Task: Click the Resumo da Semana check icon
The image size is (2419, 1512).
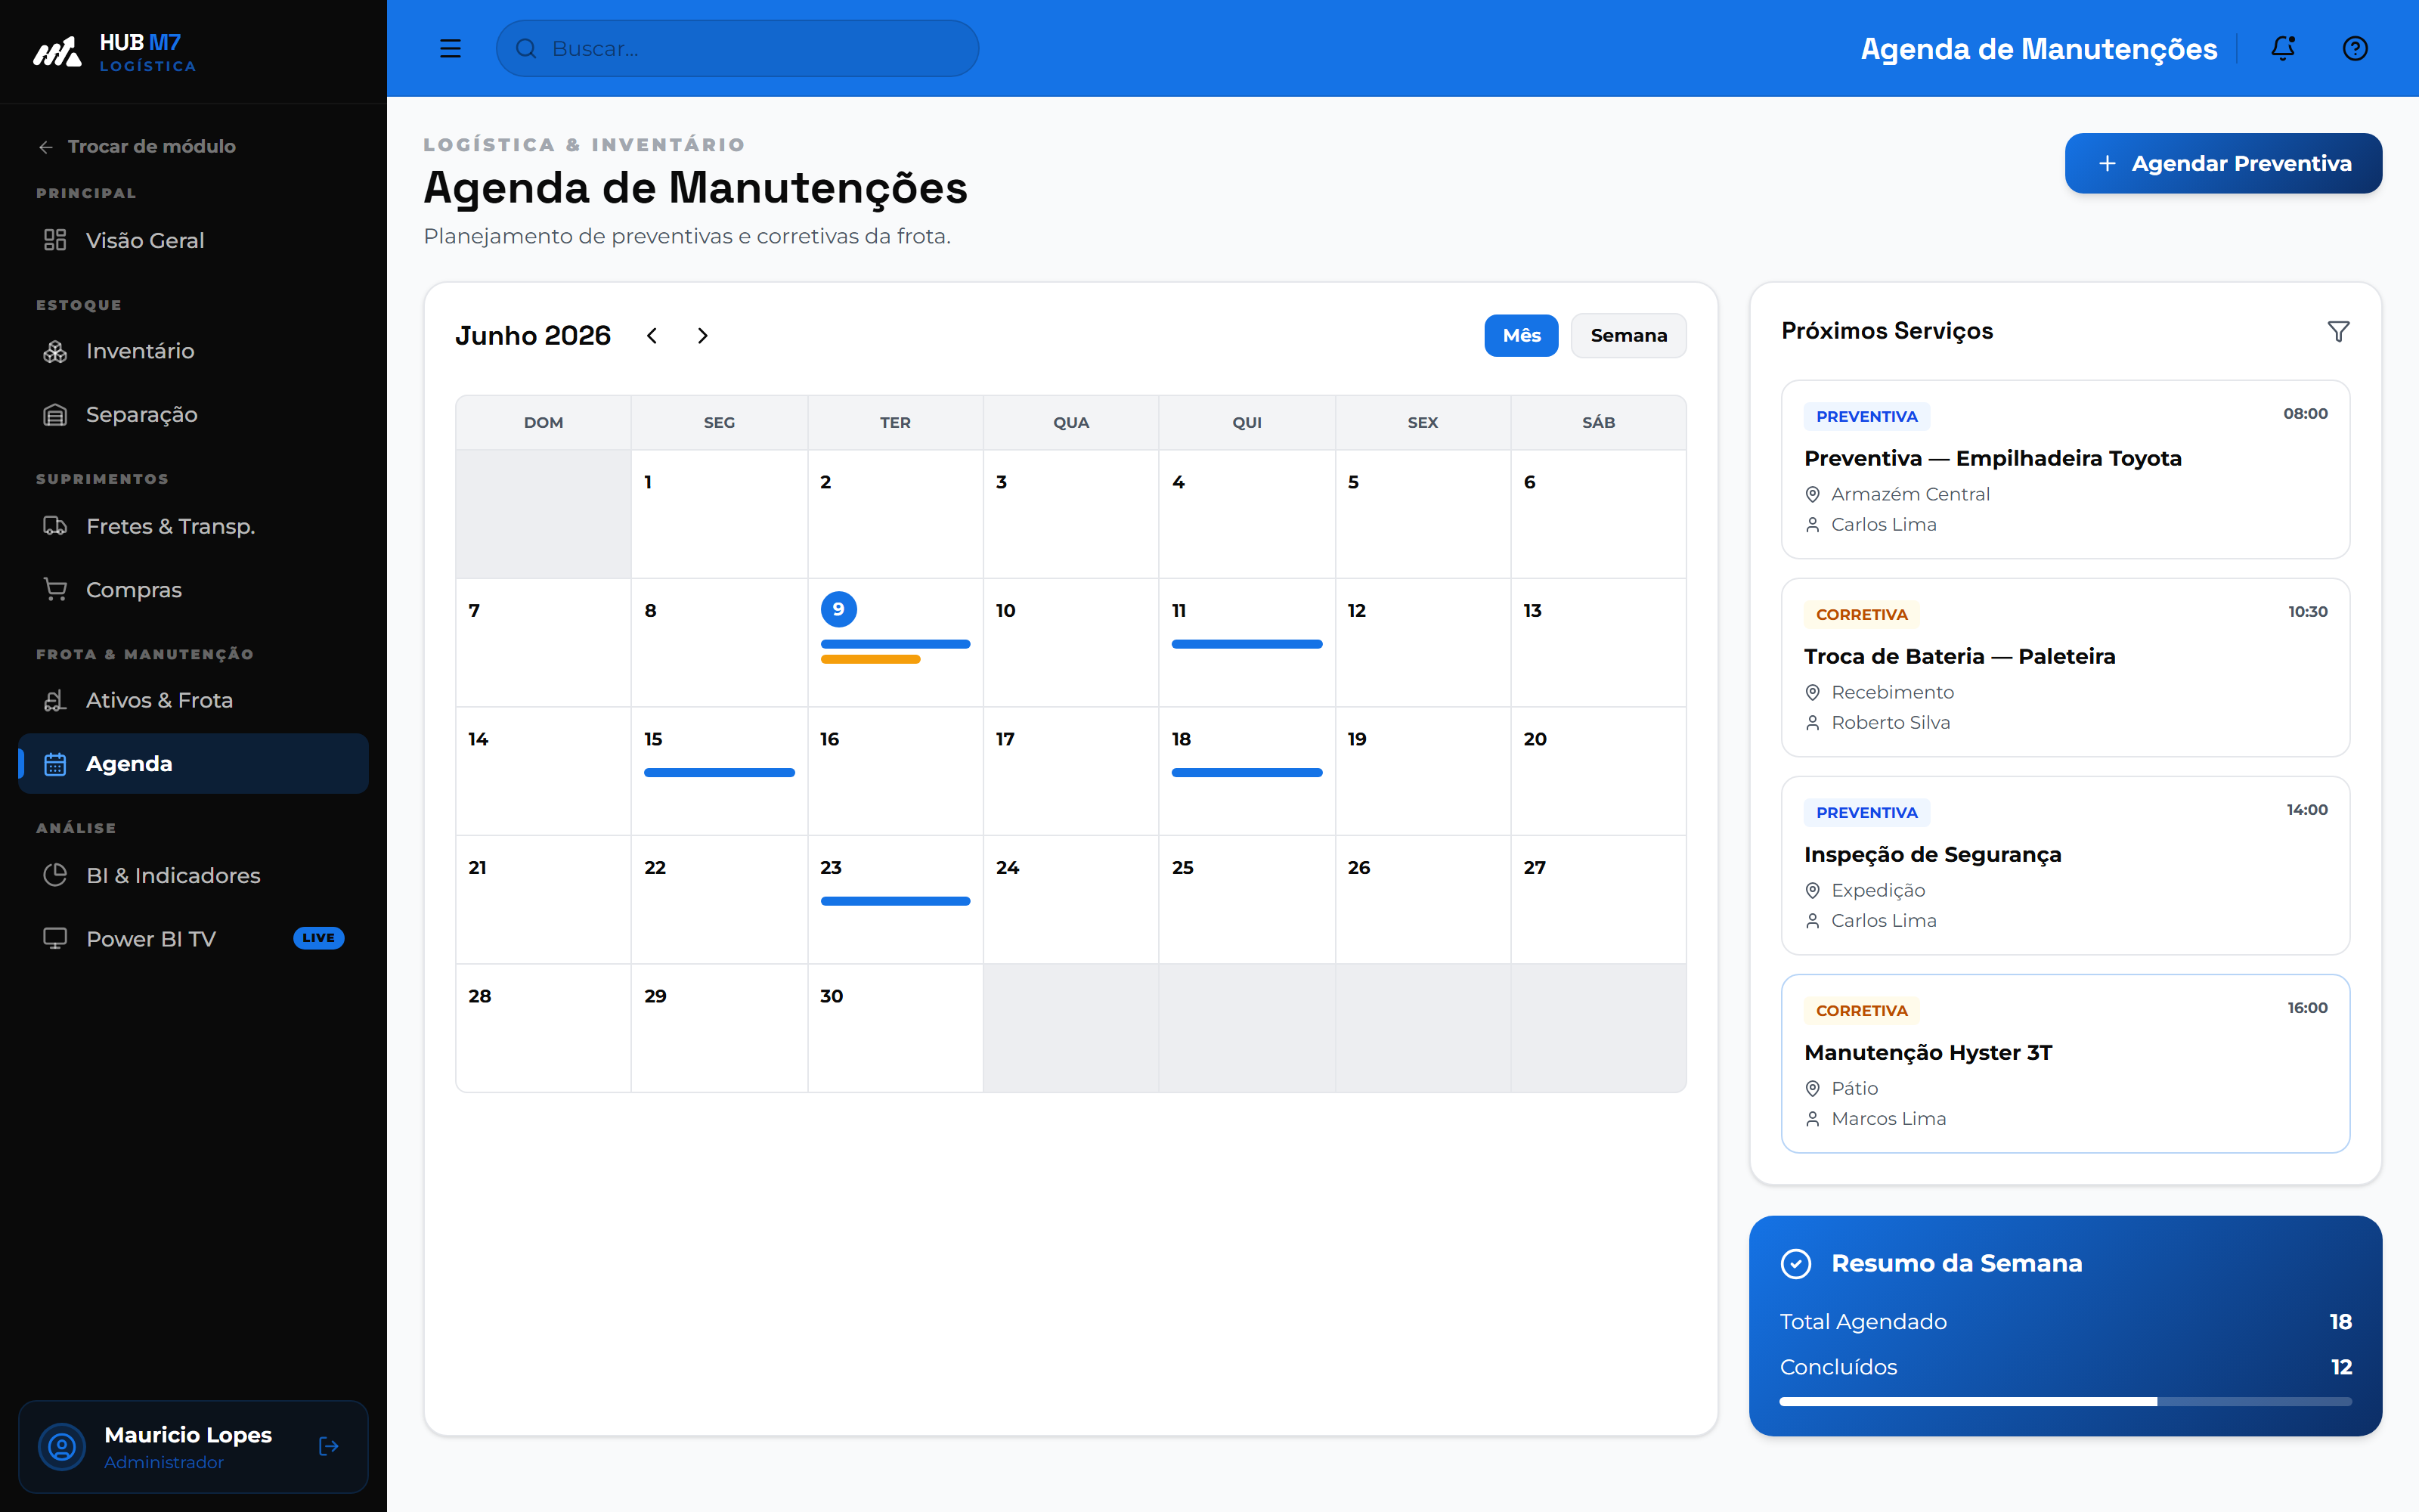Action: (x=1796, y=1264)
